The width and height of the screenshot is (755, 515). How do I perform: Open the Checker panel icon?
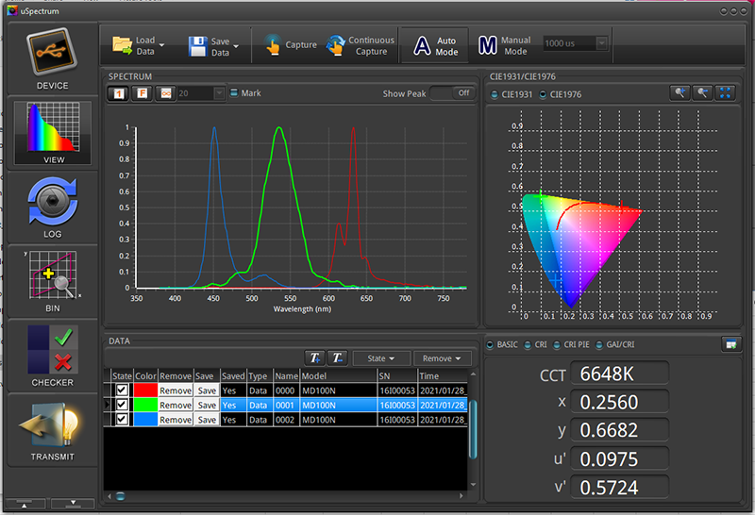(x=52, y=351)
